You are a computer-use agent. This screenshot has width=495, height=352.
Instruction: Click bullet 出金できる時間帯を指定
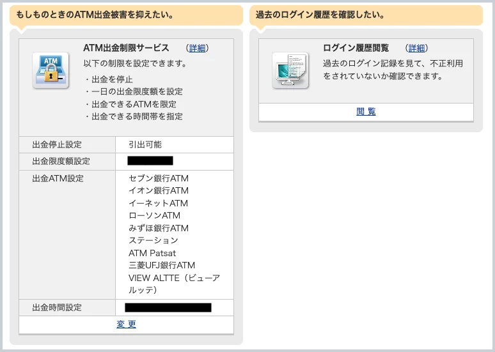coord(133,116)
